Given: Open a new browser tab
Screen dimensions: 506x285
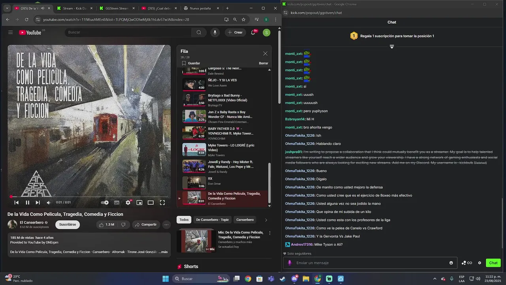Looking at the screenshot, I should (x=227, y=8).
